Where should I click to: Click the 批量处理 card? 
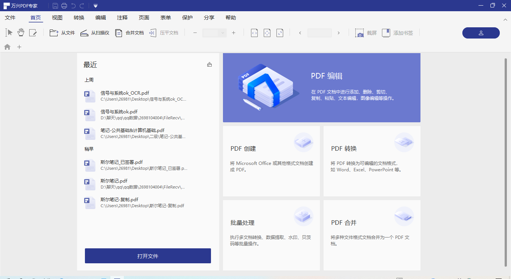[x=271, y=235]
